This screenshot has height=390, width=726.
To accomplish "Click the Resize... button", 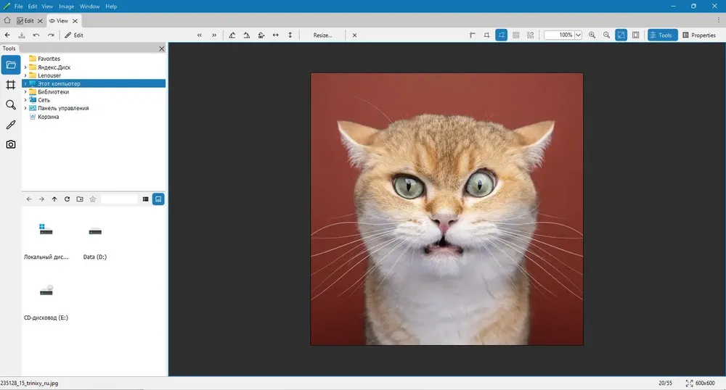I will (x=323, y=35).
